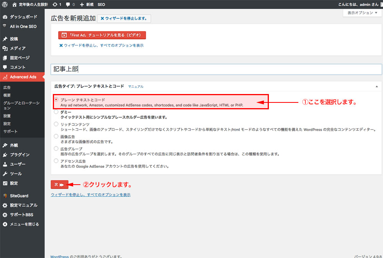Viewport: 383px width, 258px height.
Task: Open the サポートBBS gear icon
Action: [x=5, y=215]
